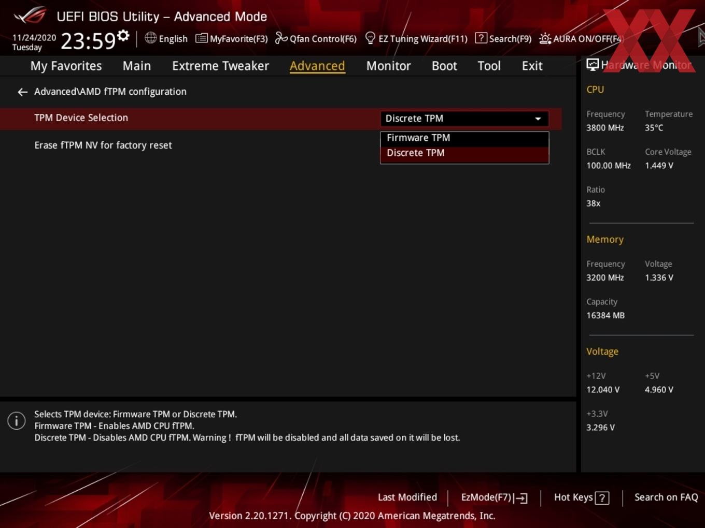Go to the Tool tab
This screenshot has width=705, height=528.
[489, 66]
